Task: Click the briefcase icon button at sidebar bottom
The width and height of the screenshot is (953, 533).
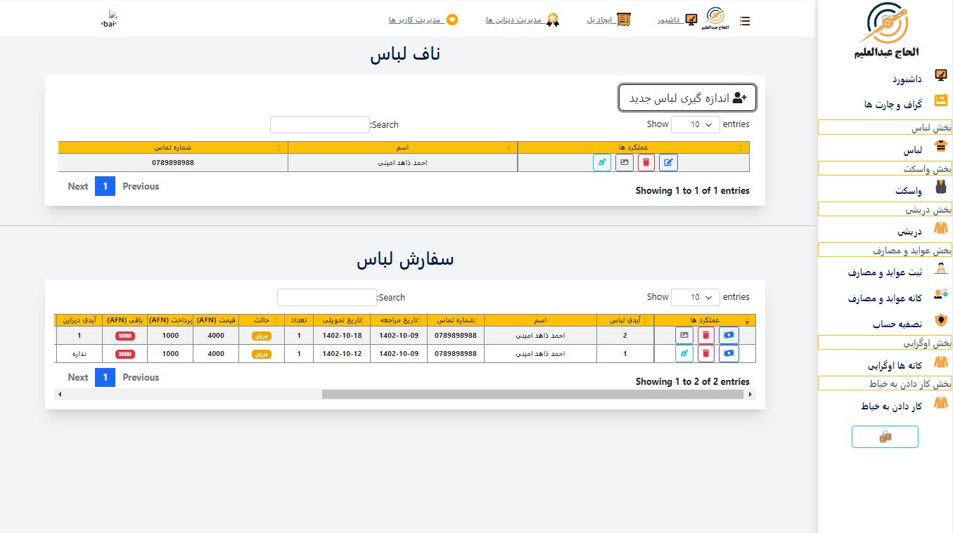Action: pyautogui.click(x=884, y=437)
